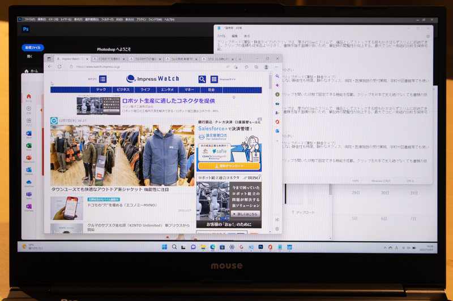The width and height of the screenshot is (453, 301).
Task: Open Teams in the Office app sidebar
Action: 29,194
